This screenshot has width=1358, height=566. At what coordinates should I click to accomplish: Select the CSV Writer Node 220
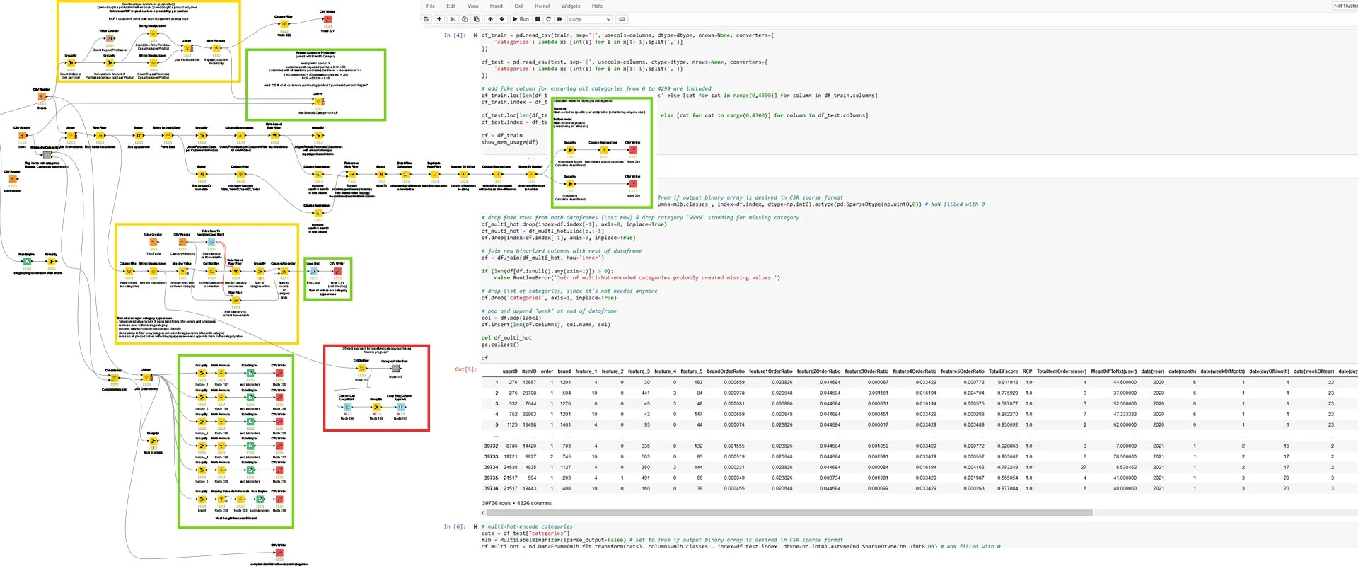(633, 184)
